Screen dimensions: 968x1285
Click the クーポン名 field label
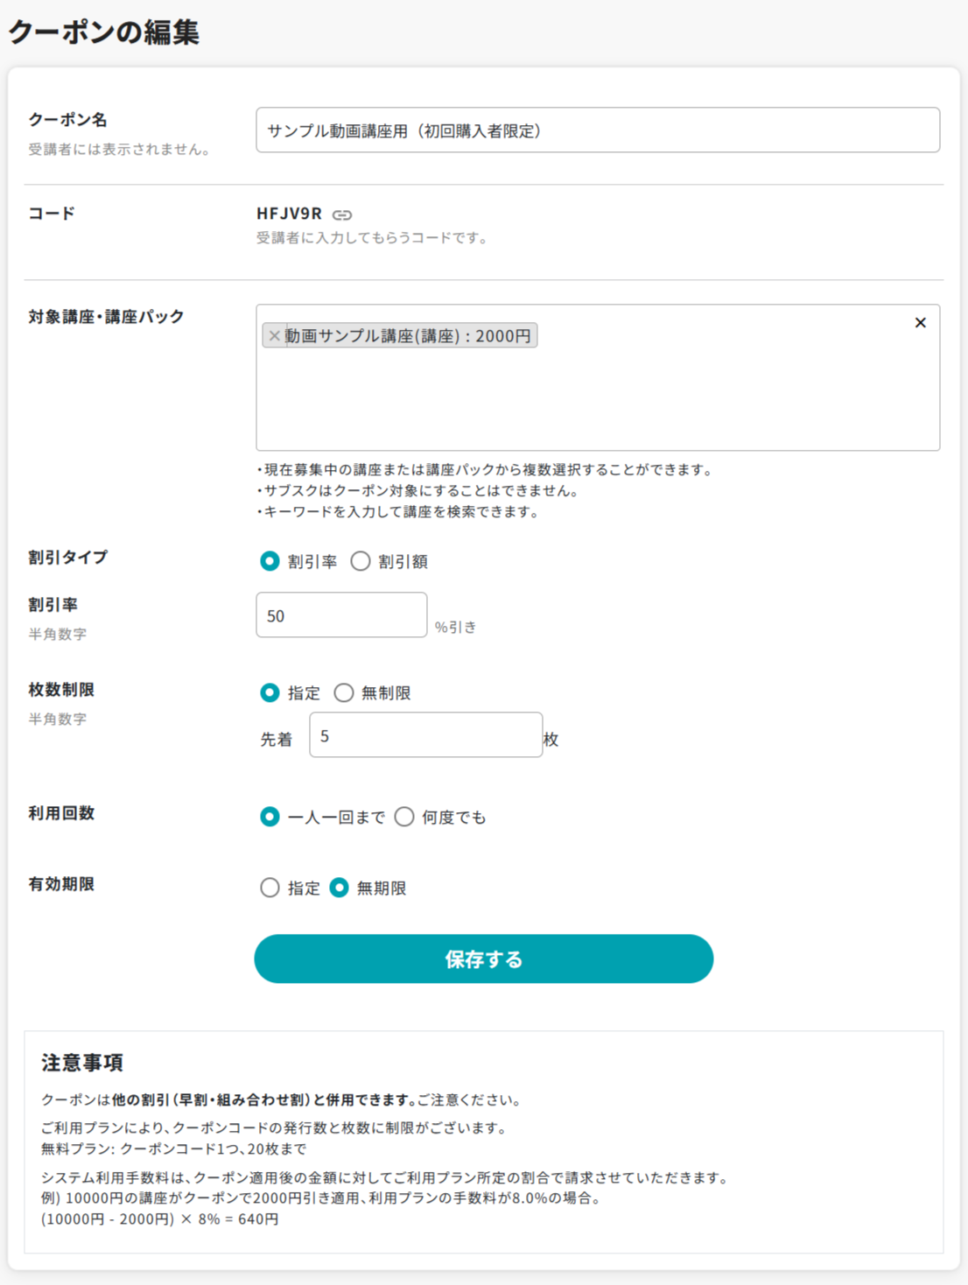click(x=67, y=120)
